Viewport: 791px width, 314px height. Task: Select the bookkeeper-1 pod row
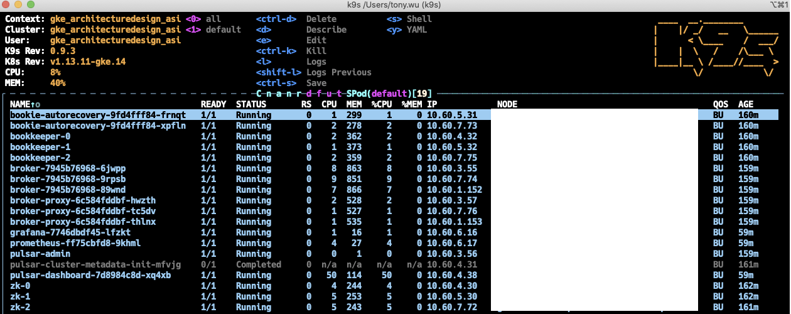394,147
